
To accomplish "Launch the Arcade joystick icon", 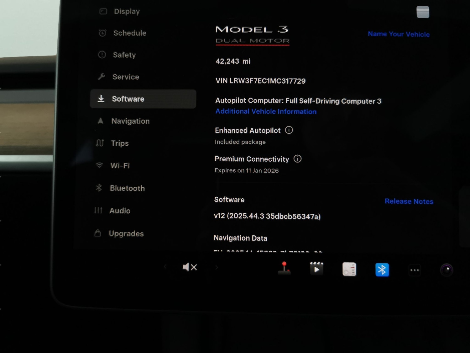I will 284,269.
